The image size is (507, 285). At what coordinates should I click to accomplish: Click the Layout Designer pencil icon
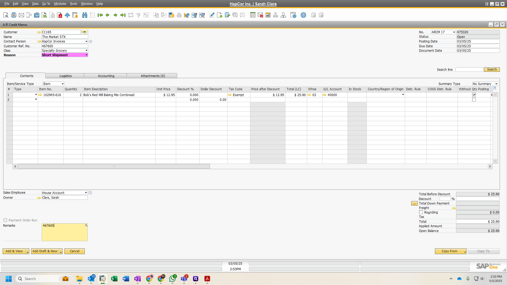tap(212, 15)
